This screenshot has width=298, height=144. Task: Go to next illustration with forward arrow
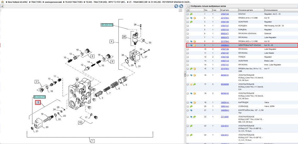tap(181, 6)
